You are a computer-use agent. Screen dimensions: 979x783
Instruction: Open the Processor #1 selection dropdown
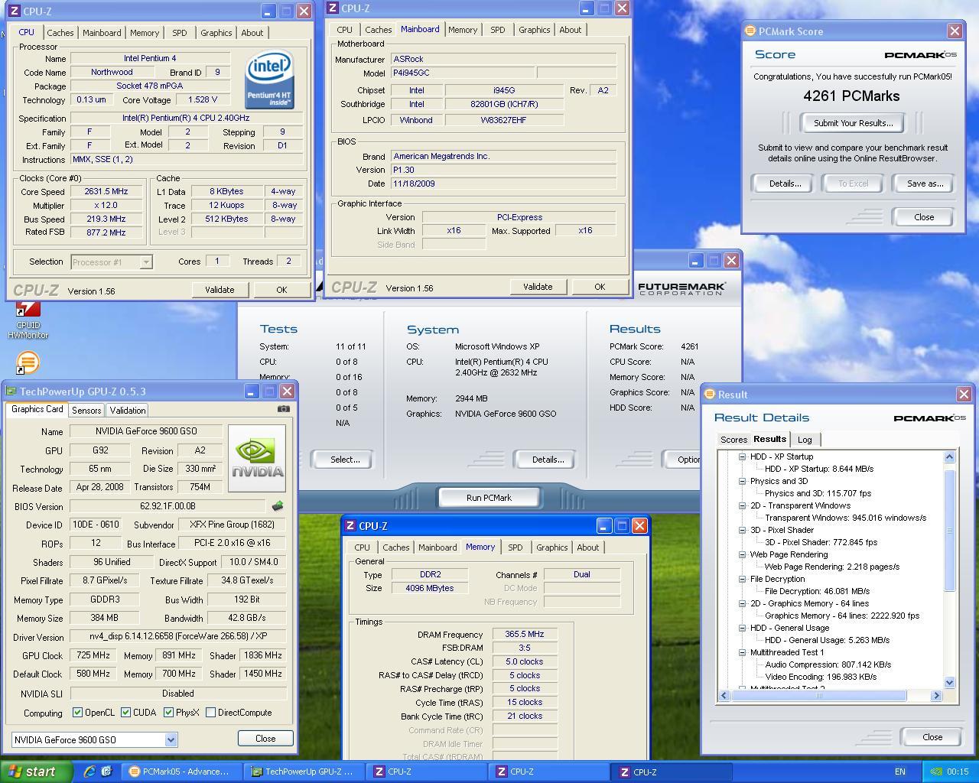[x=146, y=262]
